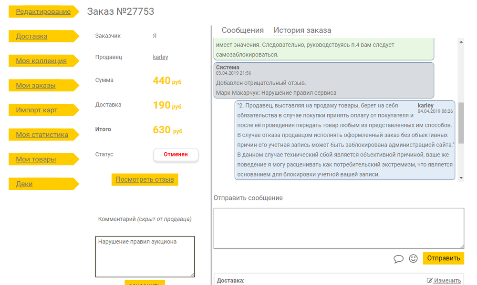Open seller profile link karley
Image resolution: width=477 pixels, height=285 pixels.
[160, 57]
